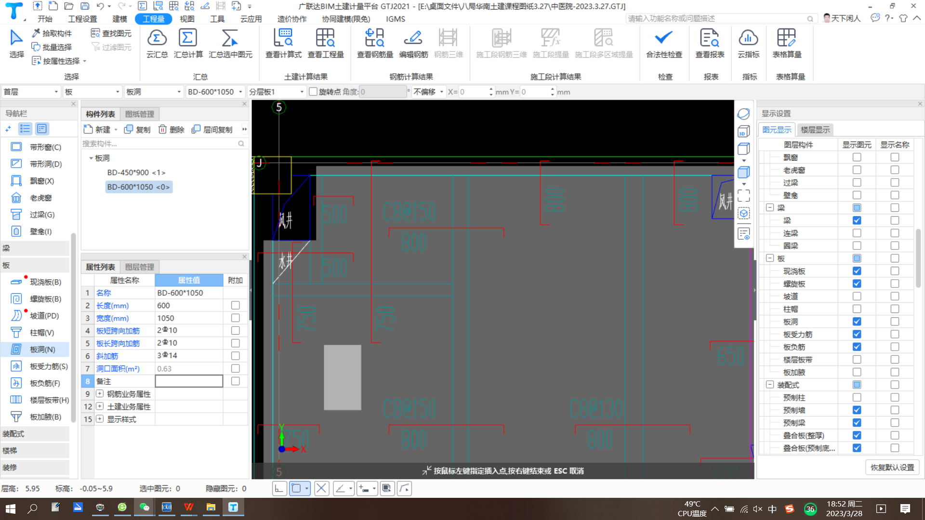This screenshot has height=520, width=925.
Task: Uncheck 板洞 show element checkbox
Action: pos(857,322)
